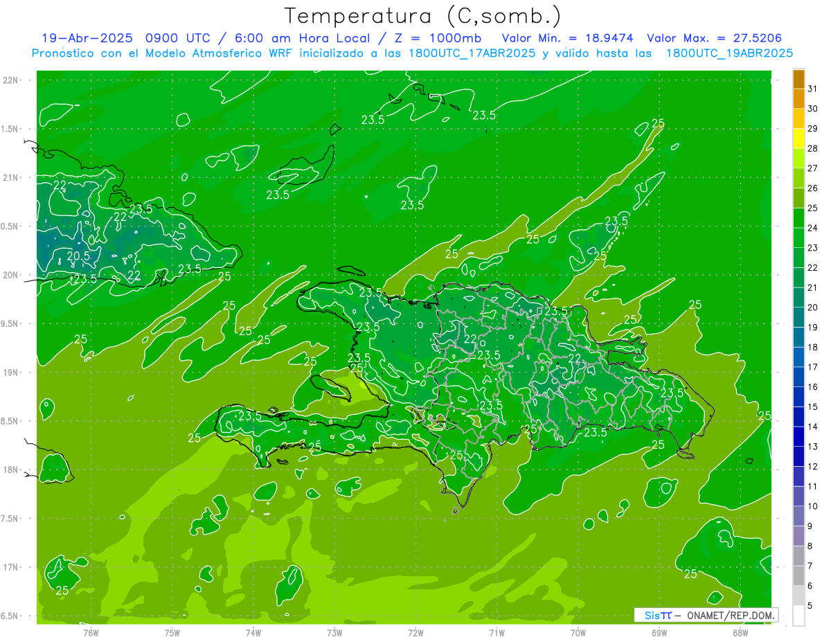
Task: Click the "1.5N" latitude label
Action: pos(11,129)
